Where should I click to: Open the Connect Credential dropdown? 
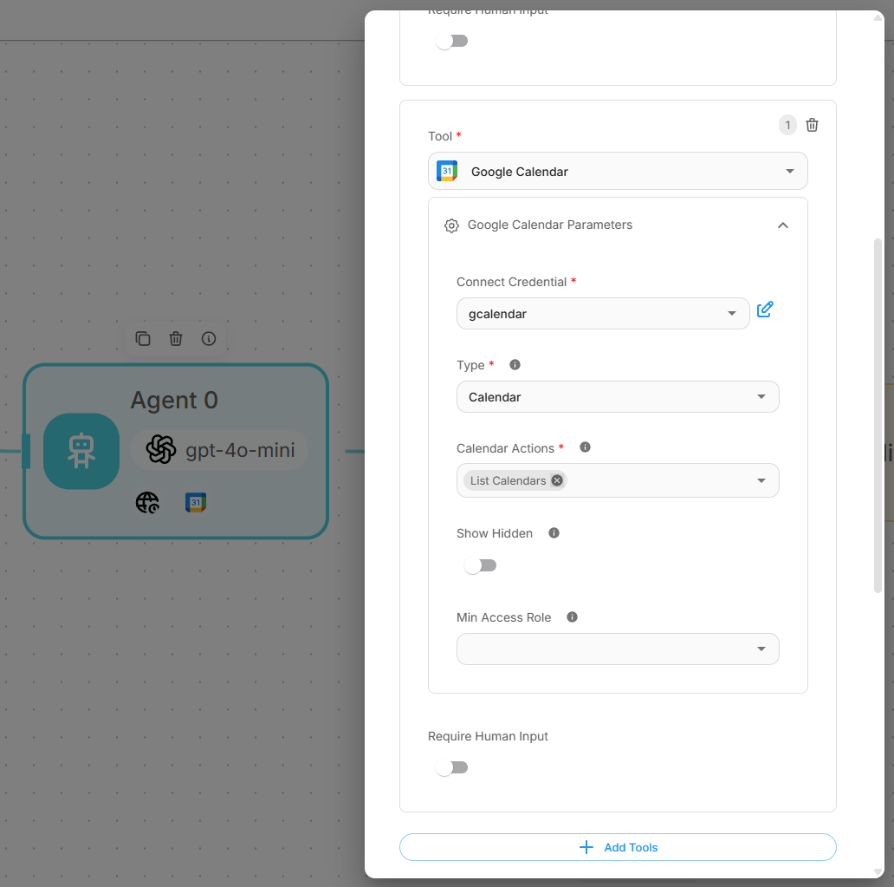pyautogui.click(x=602, y=314)
